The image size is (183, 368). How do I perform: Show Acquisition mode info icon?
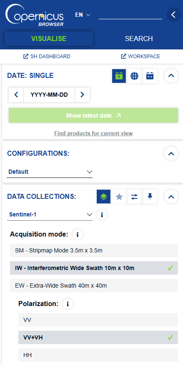coord(78,234)
